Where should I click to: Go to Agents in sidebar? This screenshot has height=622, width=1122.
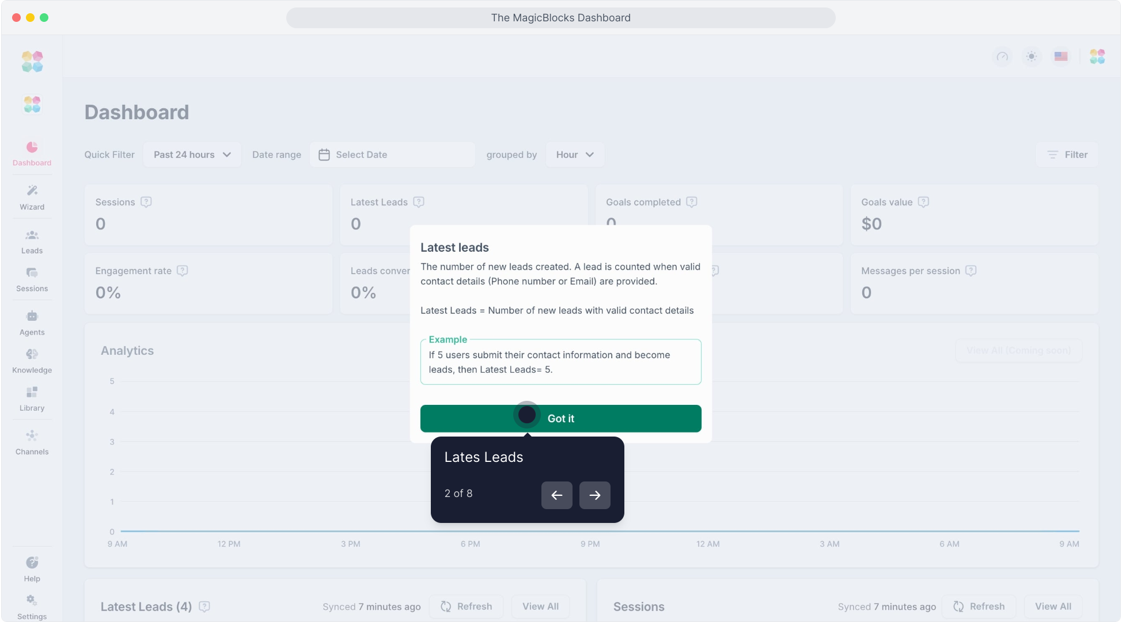(x=32, y=323)
